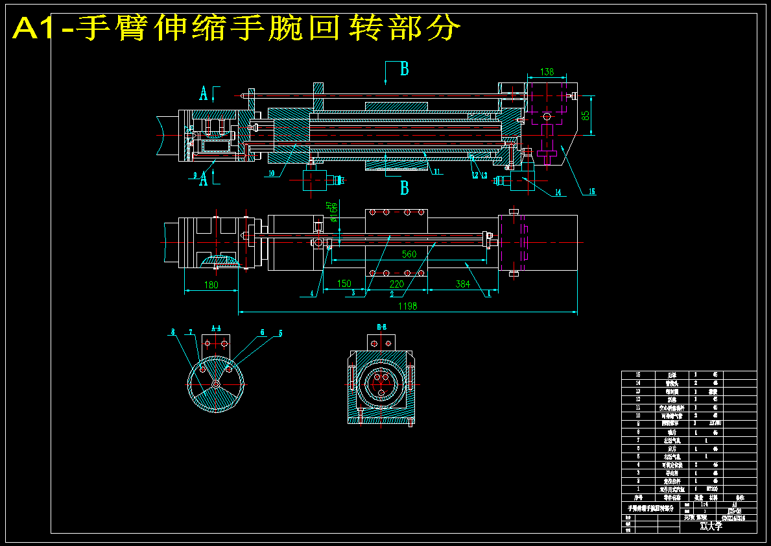Click the 384 dimension text

point(463,284)
